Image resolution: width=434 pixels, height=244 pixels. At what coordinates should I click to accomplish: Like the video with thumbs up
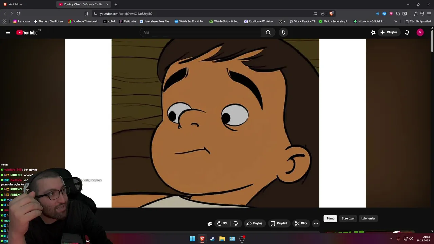(222, 223)
